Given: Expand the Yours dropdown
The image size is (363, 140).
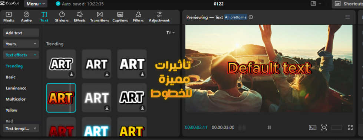Looking at the screenshot, I should point(21,44).
